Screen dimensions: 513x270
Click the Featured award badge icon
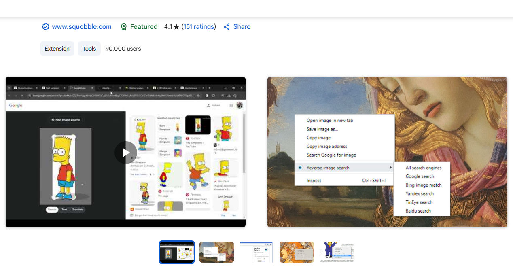124,27
